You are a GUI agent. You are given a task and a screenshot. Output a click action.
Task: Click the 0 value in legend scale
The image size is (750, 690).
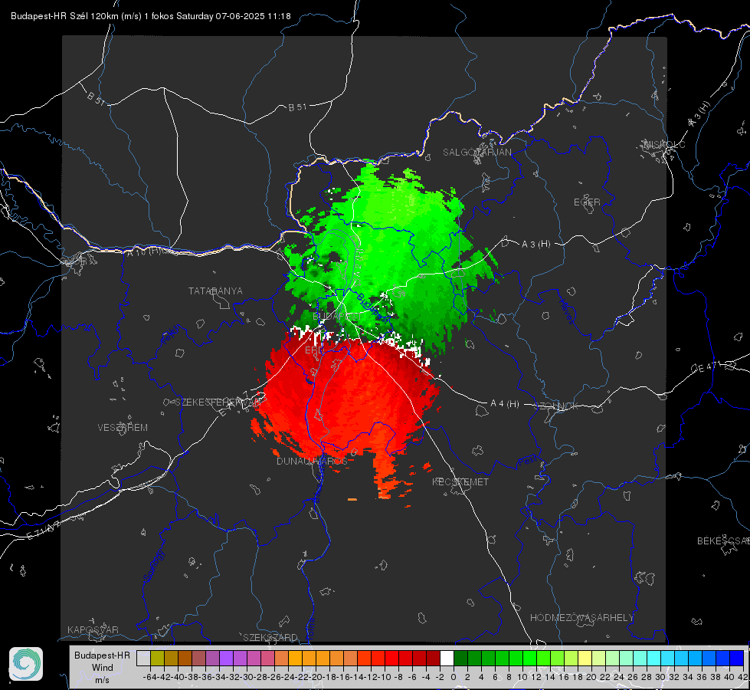[454, 677]
